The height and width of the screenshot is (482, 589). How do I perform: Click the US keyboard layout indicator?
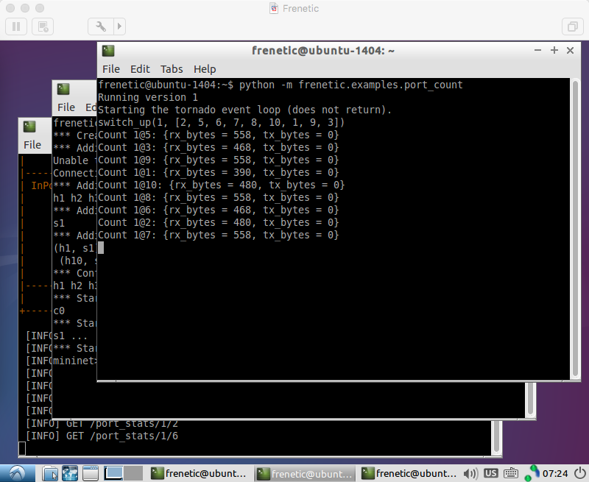click(x=491, y=473)
